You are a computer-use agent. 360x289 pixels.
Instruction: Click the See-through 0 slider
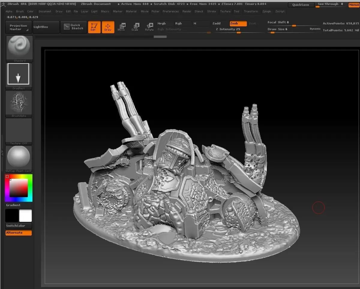click(331, 5)
